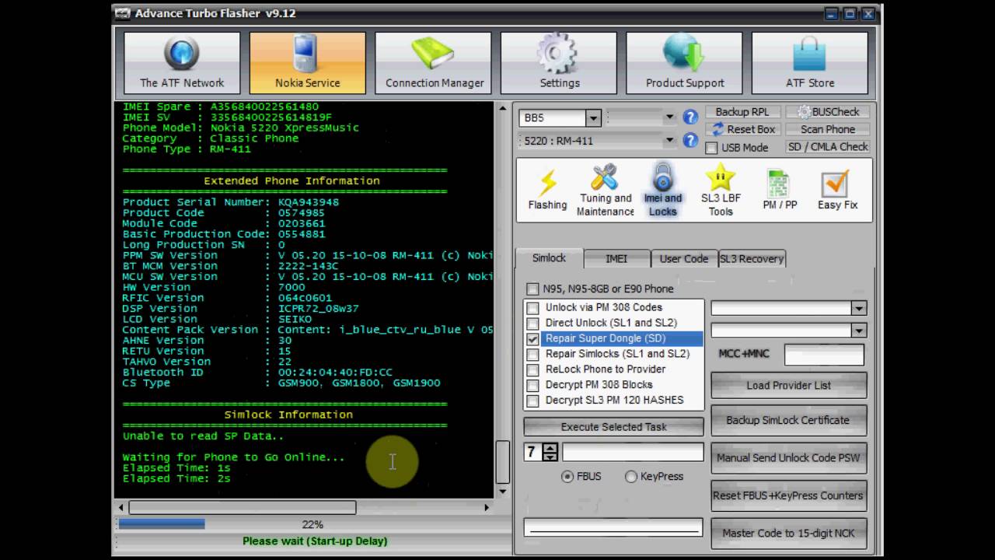Image resolution: width=995 pixels, height=560 pixels.
Task: Open the PM / PP tool
Action: [780, 191]
